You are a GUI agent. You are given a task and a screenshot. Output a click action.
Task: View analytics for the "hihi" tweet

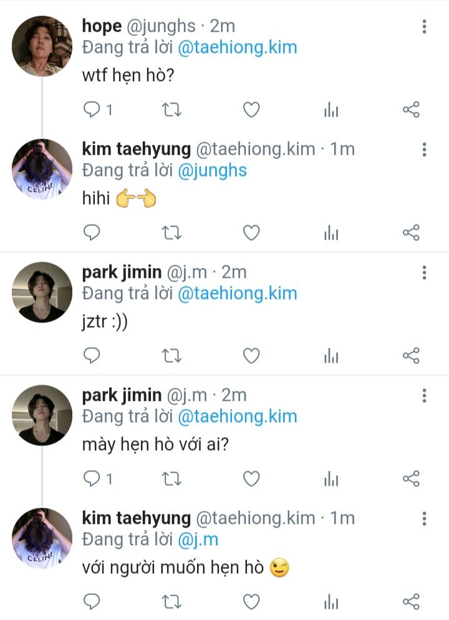coord(331,234)
